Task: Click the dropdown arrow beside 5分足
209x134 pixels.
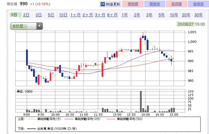Action: tap(39, 26)
